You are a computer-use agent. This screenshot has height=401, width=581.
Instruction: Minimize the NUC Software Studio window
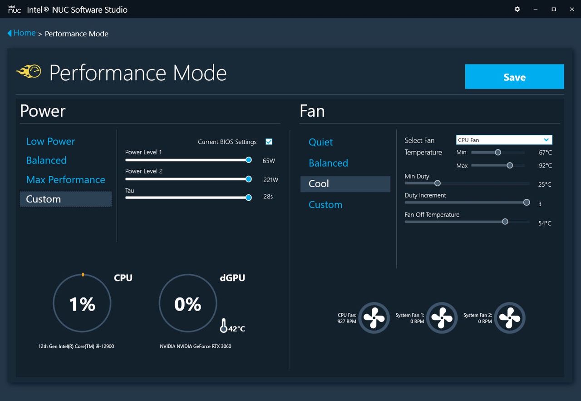(536, 9)
